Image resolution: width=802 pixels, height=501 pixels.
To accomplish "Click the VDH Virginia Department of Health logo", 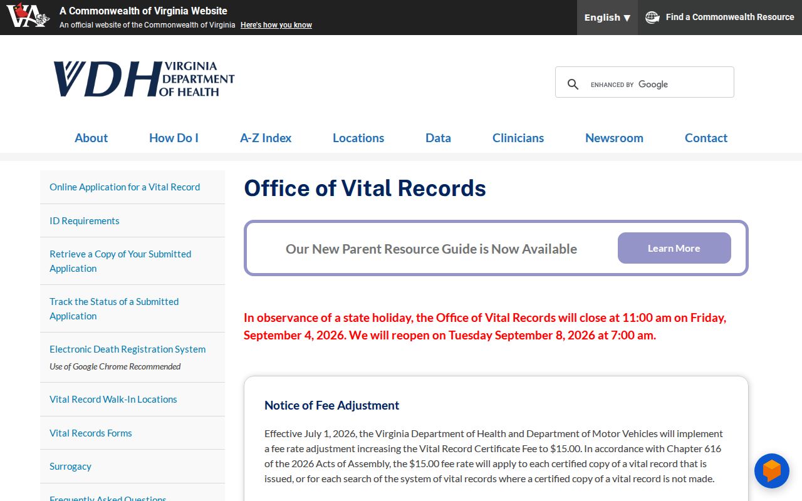I will pos(144,79).
